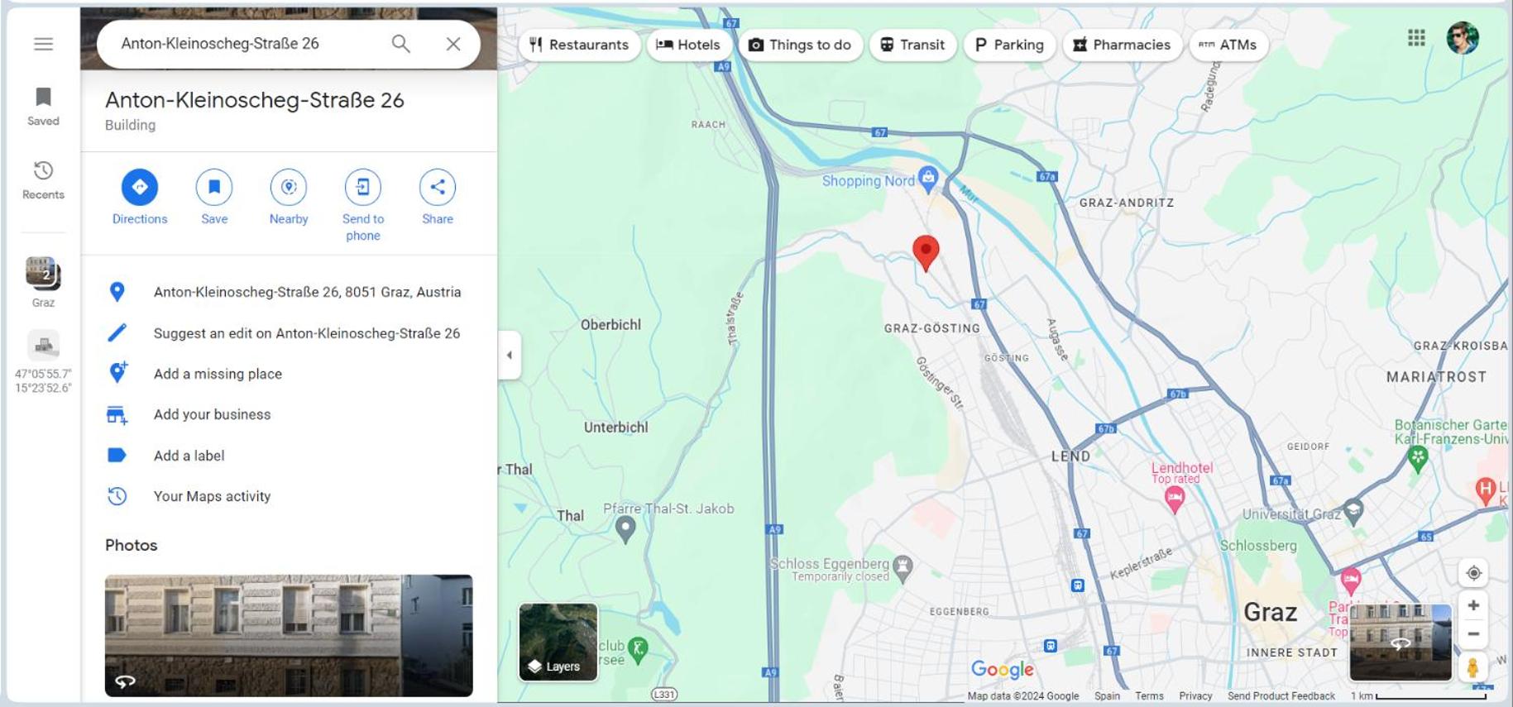
Task: Open the Privacy link
Action: pyautogui.click(x=1195, y=696)
